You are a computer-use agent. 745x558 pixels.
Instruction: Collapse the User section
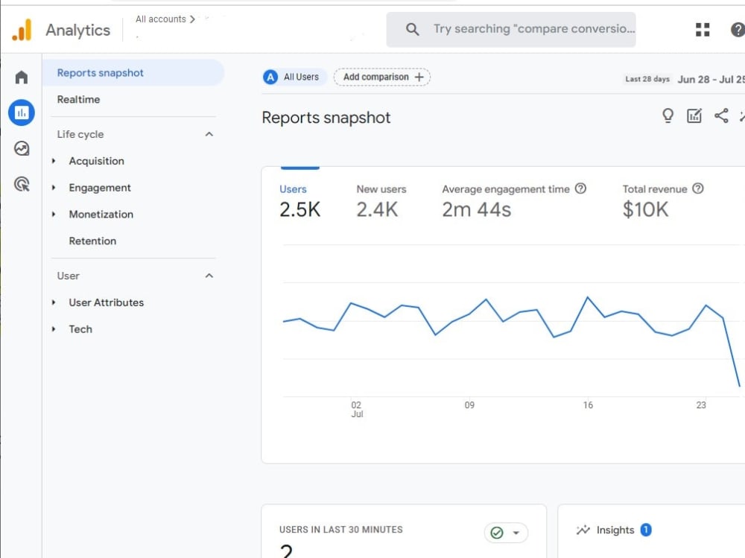point(209,276)
